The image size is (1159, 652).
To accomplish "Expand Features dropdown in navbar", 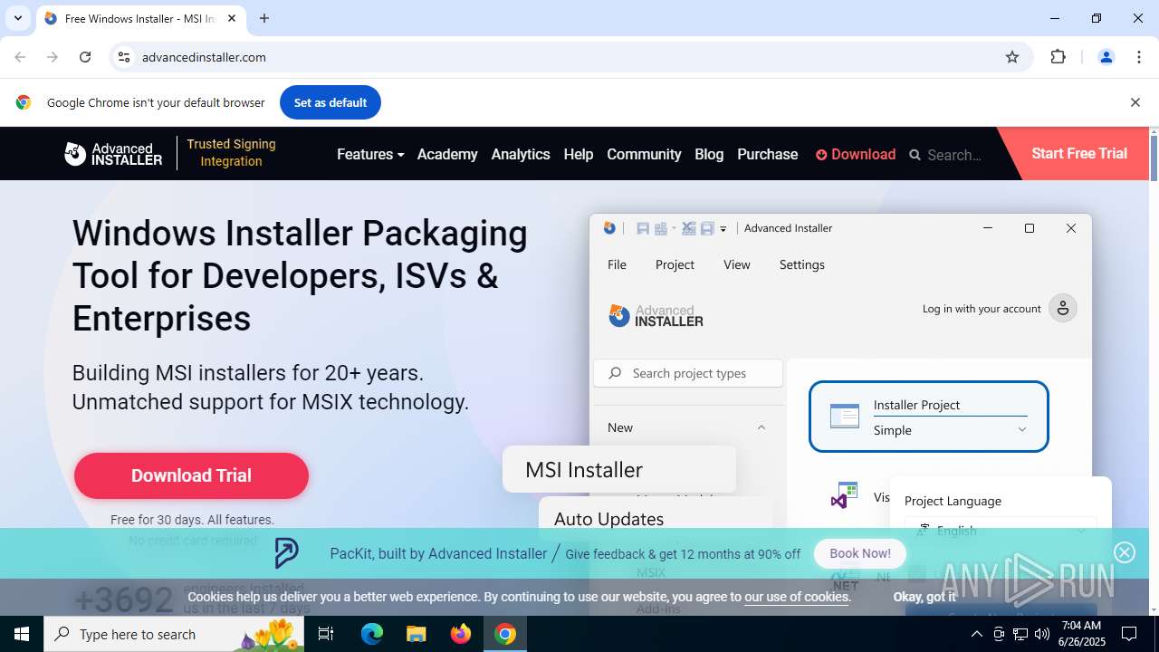I will [370, 155].
